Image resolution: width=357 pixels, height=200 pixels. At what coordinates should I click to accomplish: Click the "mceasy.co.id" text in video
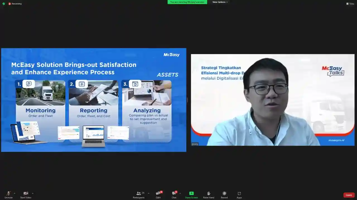[336, 140]
